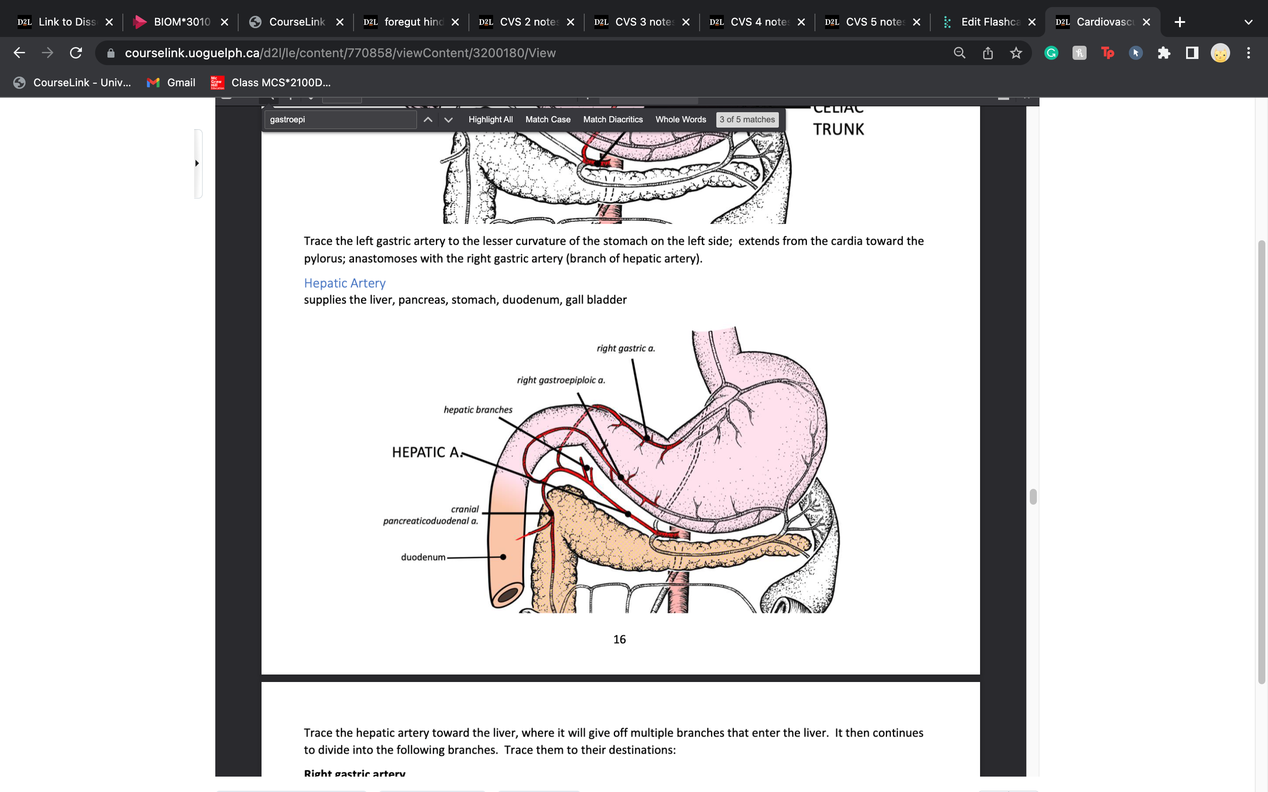Open CourseLink - Univ bookmark

coord(72,83)
